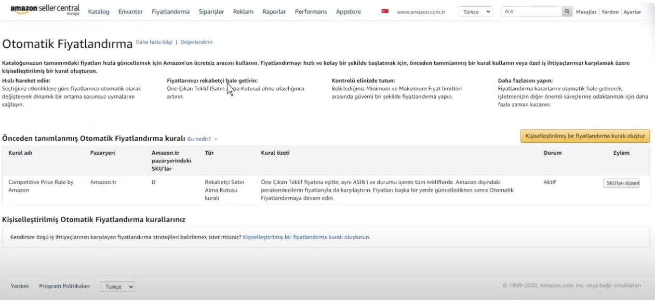Click the SKU'ları düzenle button
Viewport: 655px width, 300px height.
(621, 183)
